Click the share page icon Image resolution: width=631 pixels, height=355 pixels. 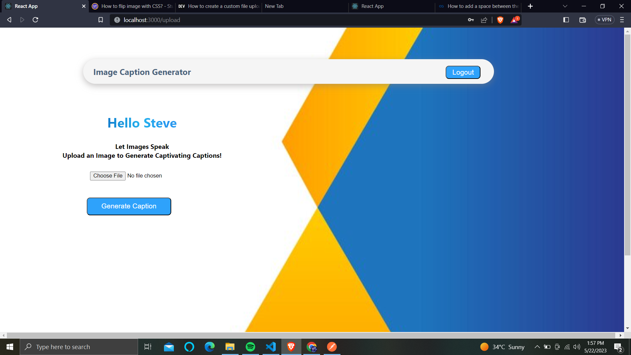pos(484,20)
